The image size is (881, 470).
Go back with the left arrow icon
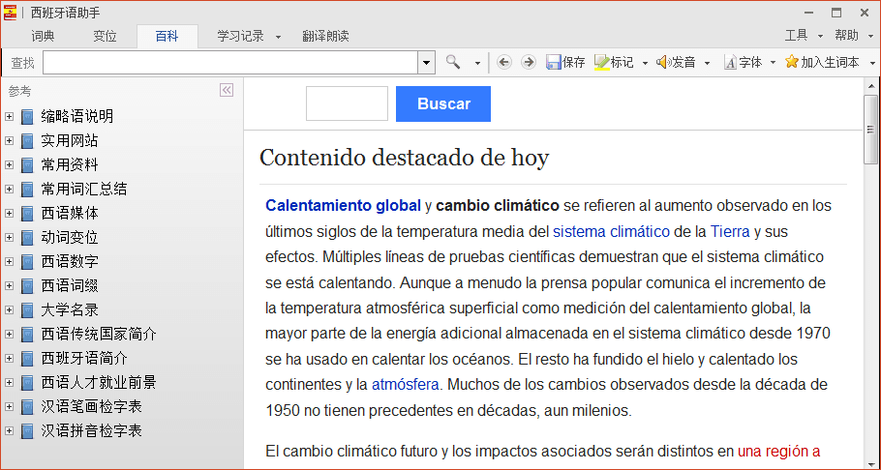pyautogui.click(x=503, y=62)
